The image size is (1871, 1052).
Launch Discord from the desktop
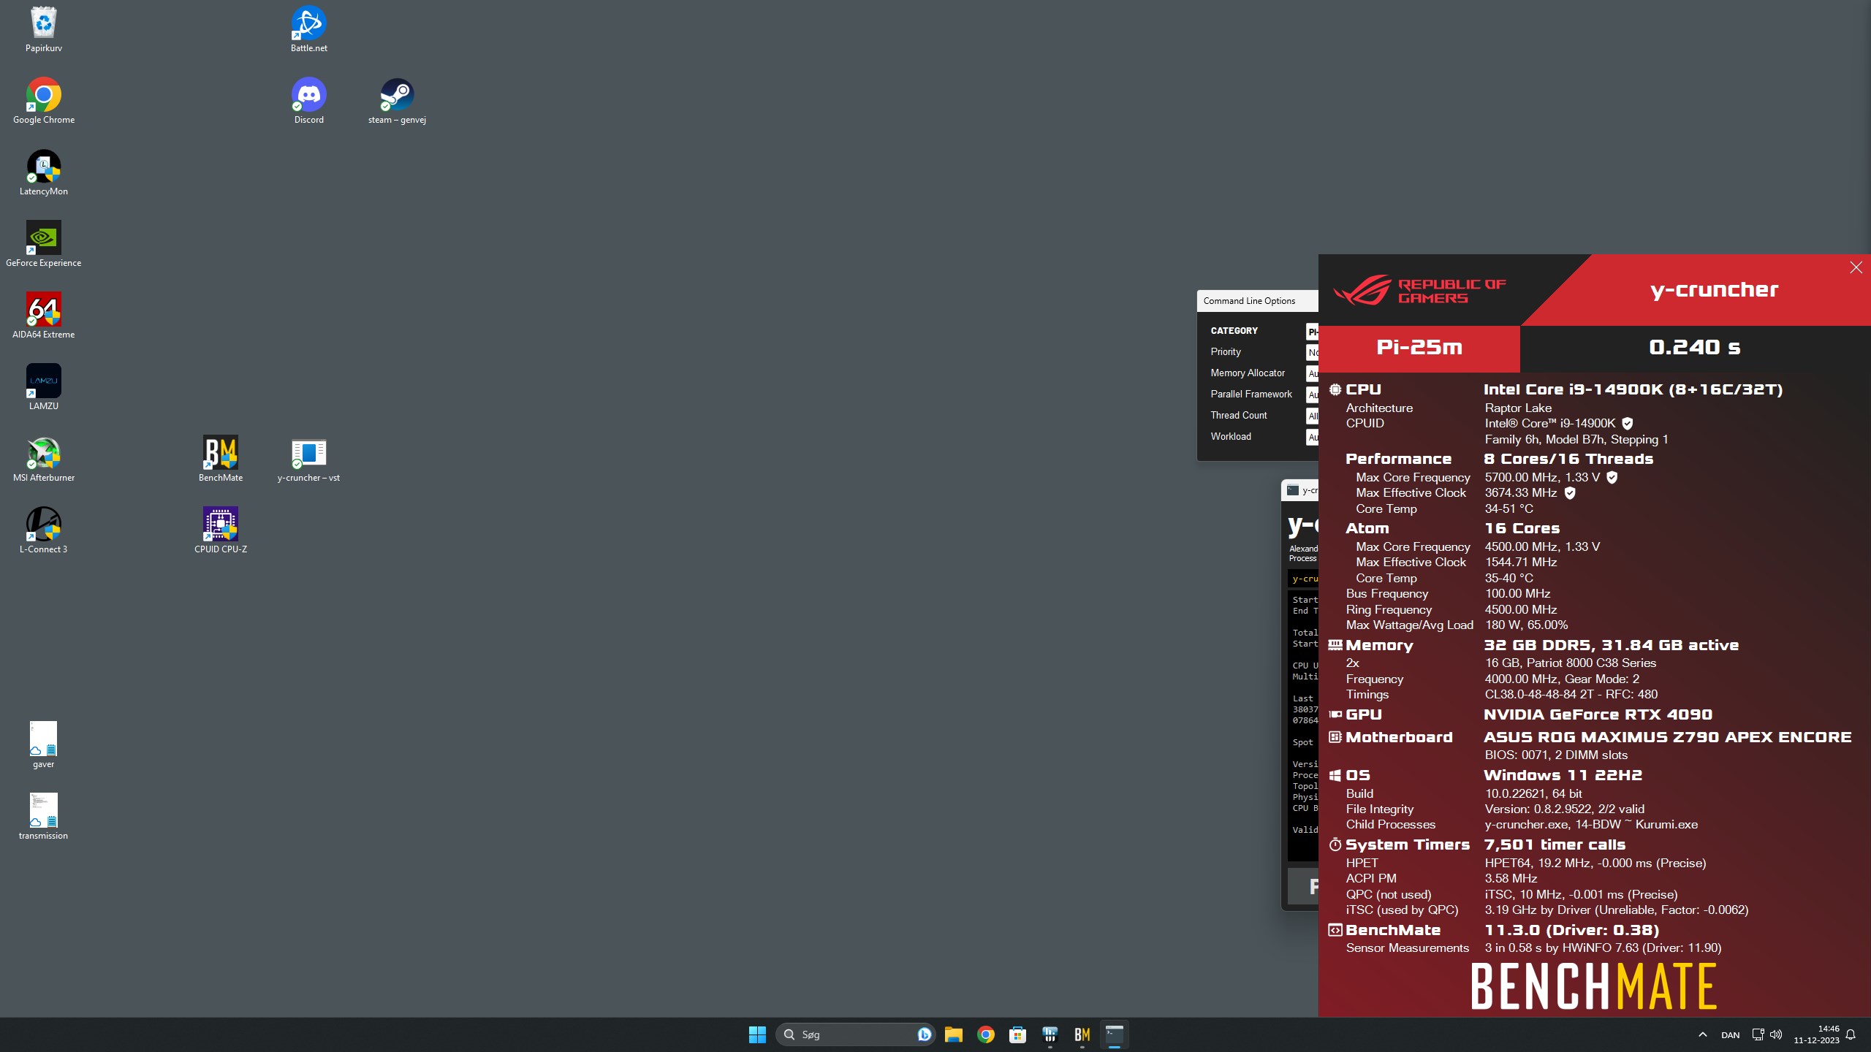pos(309,101)
